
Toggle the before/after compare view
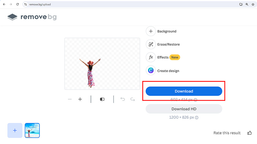[x=102, y=100]
